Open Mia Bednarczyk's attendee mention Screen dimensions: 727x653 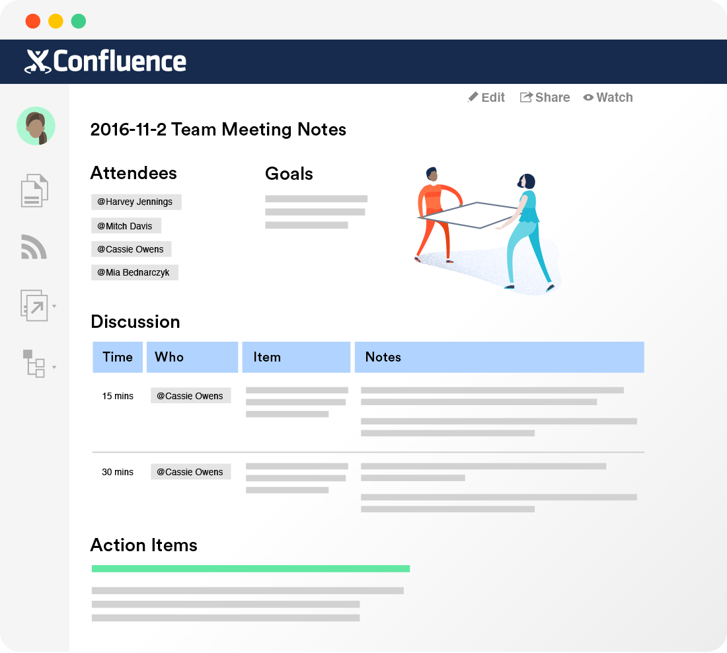(135, 272)
